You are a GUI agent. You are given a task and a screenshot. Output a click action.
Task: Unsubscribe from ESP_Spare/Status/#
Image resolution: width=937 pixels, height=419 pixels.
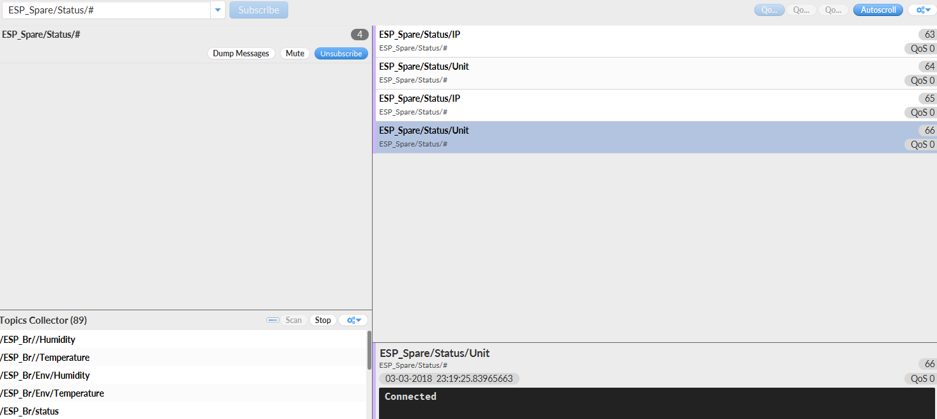coord(341,53)
